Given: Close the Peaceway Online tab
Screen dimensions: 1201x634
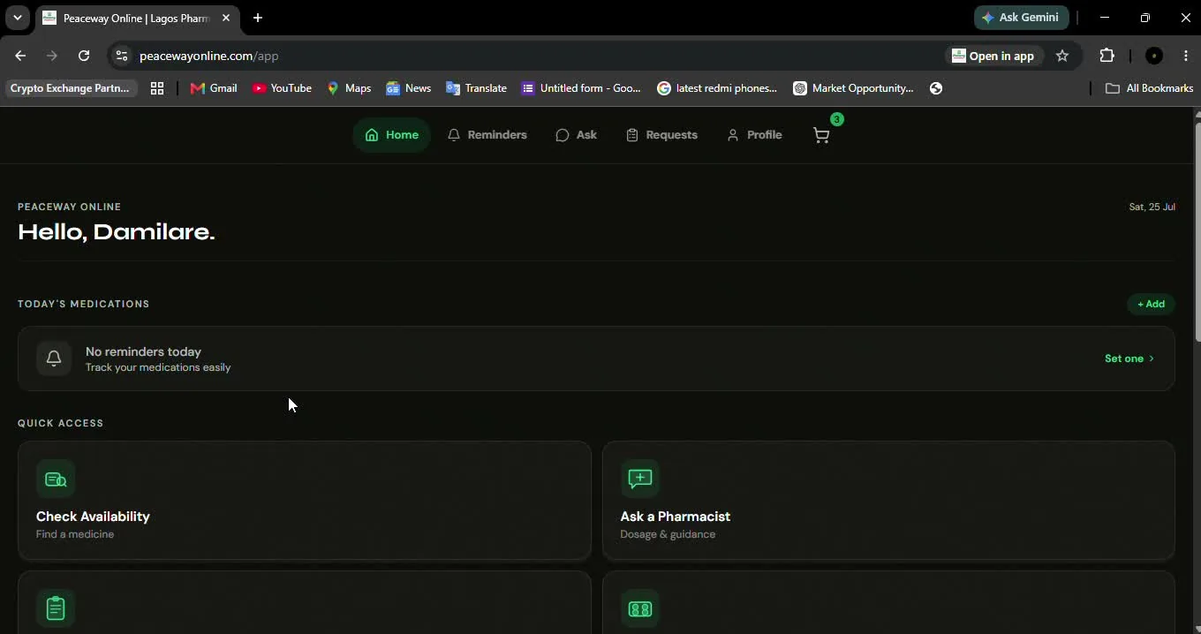Looking at the screenshot, I should [x=225, y=18].
